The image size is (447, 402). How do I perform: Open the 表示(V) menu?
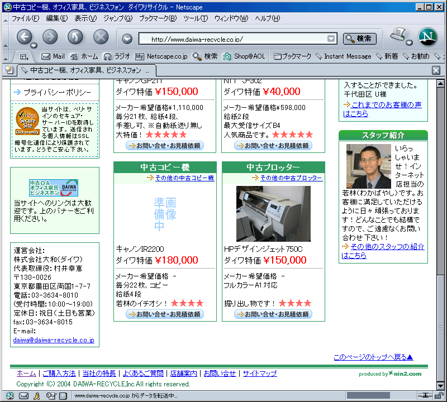point(85,18)
